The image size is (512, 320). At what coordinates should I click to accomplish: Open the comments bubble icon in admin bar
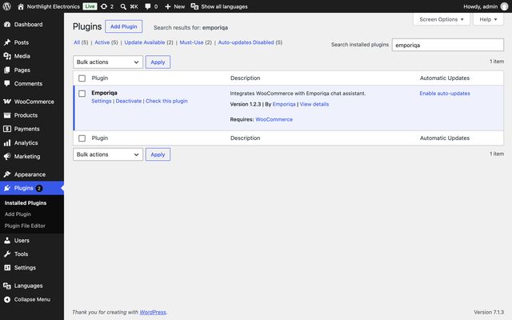147,6
